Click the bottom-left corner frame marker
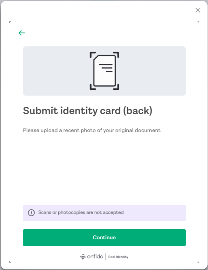The image size is (208, 270). tap(10, 262)
